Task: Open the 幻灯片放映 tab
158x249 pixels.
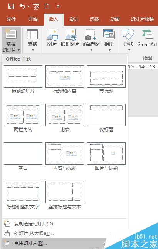Action: click(x=142, y=19)
